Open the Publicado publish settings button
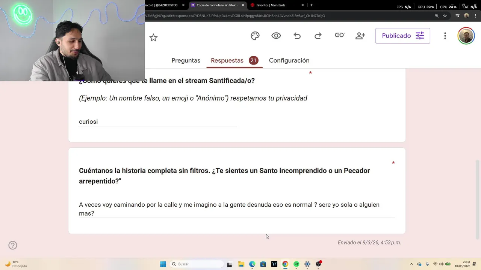 click(402, 36)
